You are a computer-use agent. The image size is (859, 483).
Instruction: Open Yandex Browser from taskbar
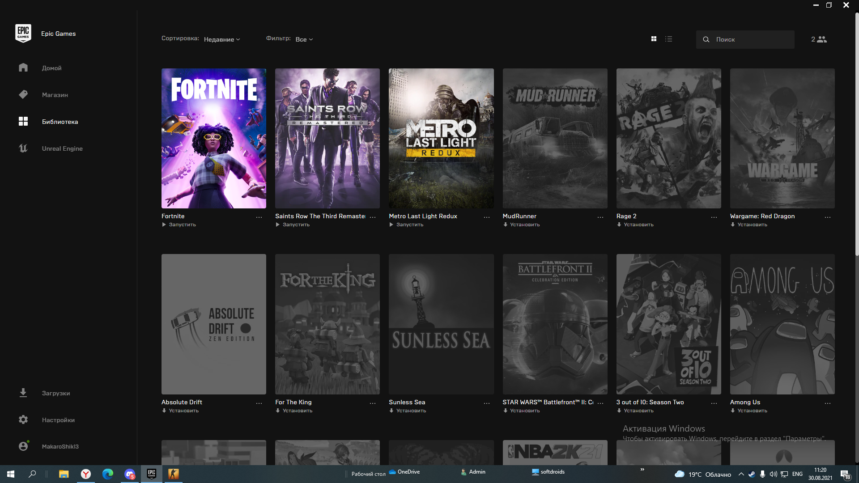click(86, 474)
